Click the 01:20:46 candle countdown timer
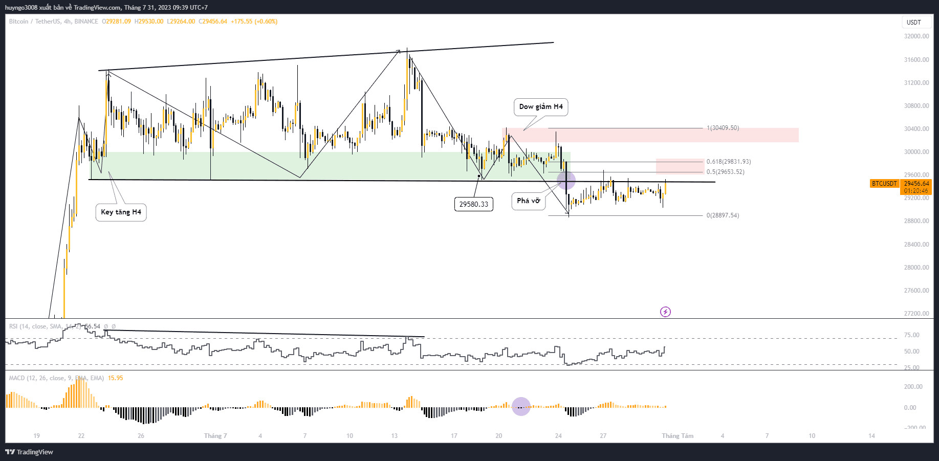The height and width of the screenshot is (461, 939). (916, 191)
